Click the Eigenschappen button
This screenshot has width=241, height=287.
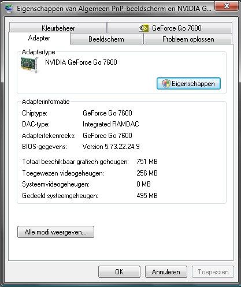188,84
